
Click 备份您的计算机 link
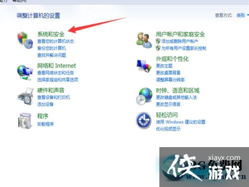coord(52,48)
